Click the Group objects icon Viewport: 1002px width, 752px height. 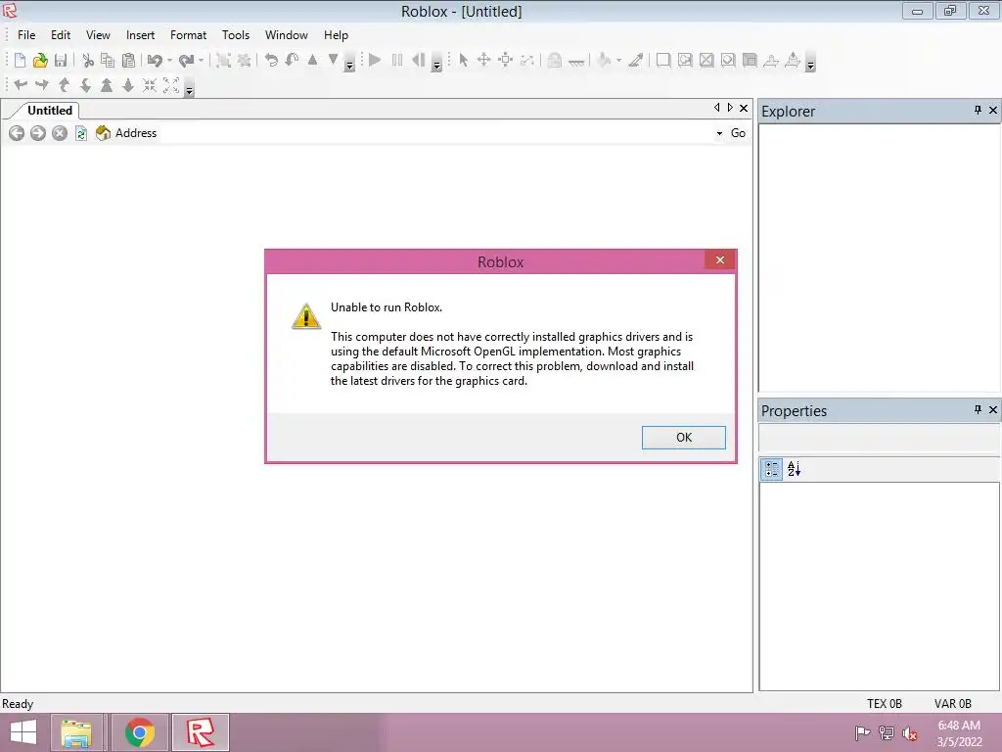[223, 60]
